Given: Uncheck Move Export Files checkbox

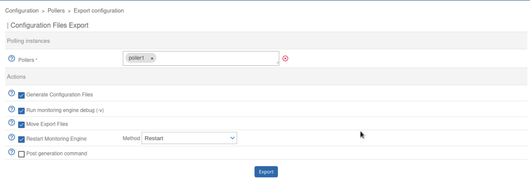Looking at the screenshot, I should [22, 125].
